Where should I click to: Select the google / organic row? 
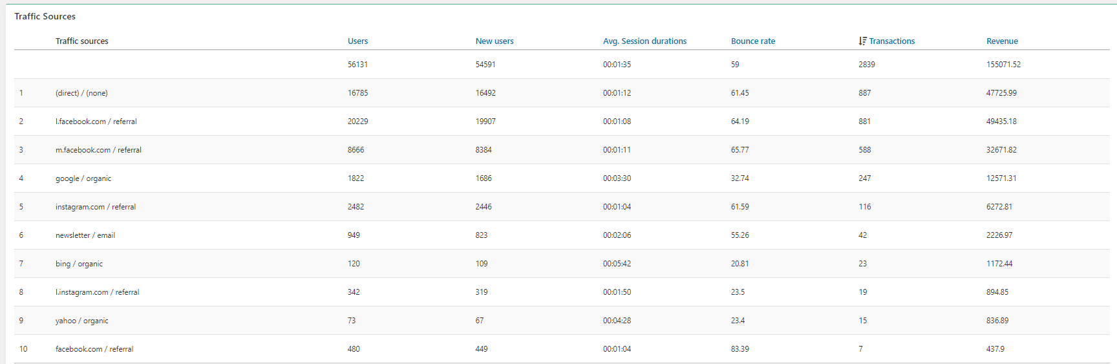83,178
